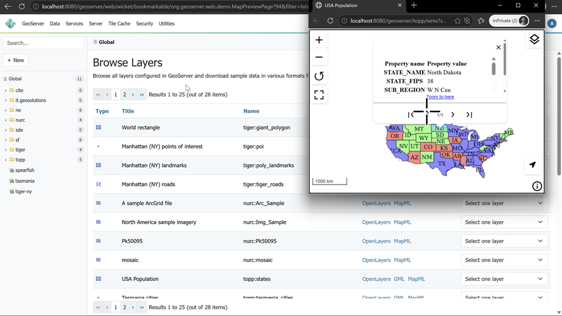Open the formats dropdown for USA Population
Viewport: 562px width, 316px height.
[504, 279]
